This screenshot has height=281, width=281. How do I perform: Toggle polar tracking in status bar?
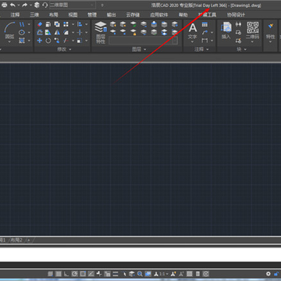pyautogui.click(x=75, y=274)
